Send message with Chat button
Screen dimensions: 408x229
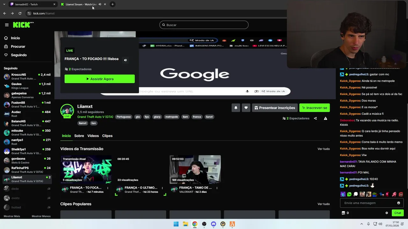pos(397,213)
